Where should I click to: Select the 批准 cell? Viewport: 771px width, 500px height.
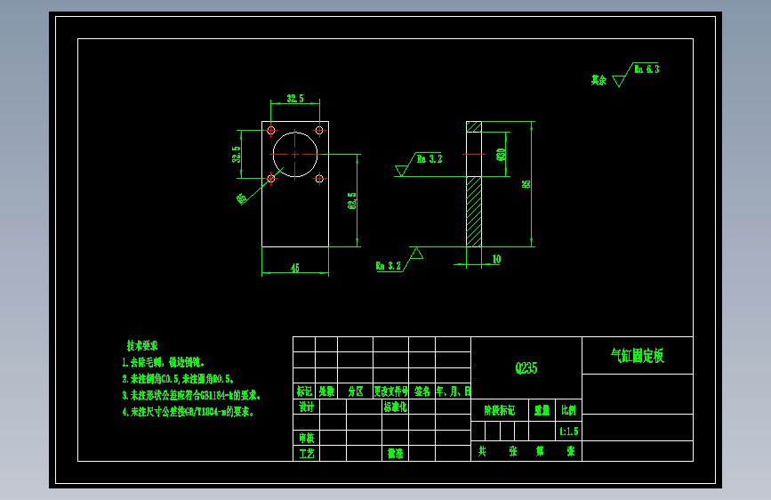coord(396,453)
